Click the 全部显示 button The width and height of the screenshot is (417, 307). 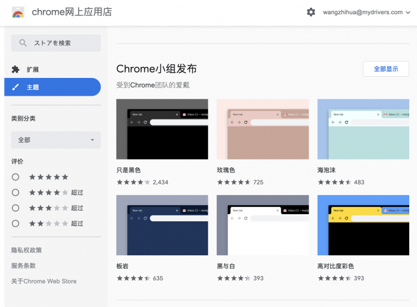pyautogui.click(x=385, y=69)
